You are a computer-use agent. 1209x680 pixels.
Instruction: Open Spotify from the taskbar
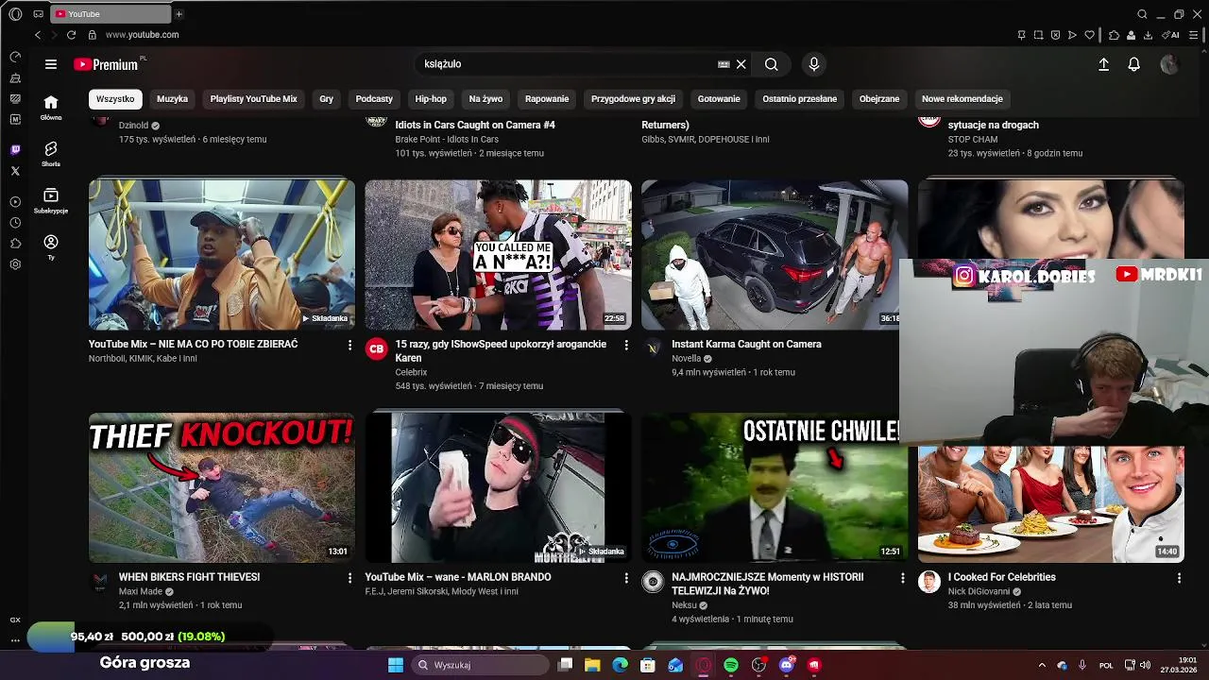pos(731,665)
